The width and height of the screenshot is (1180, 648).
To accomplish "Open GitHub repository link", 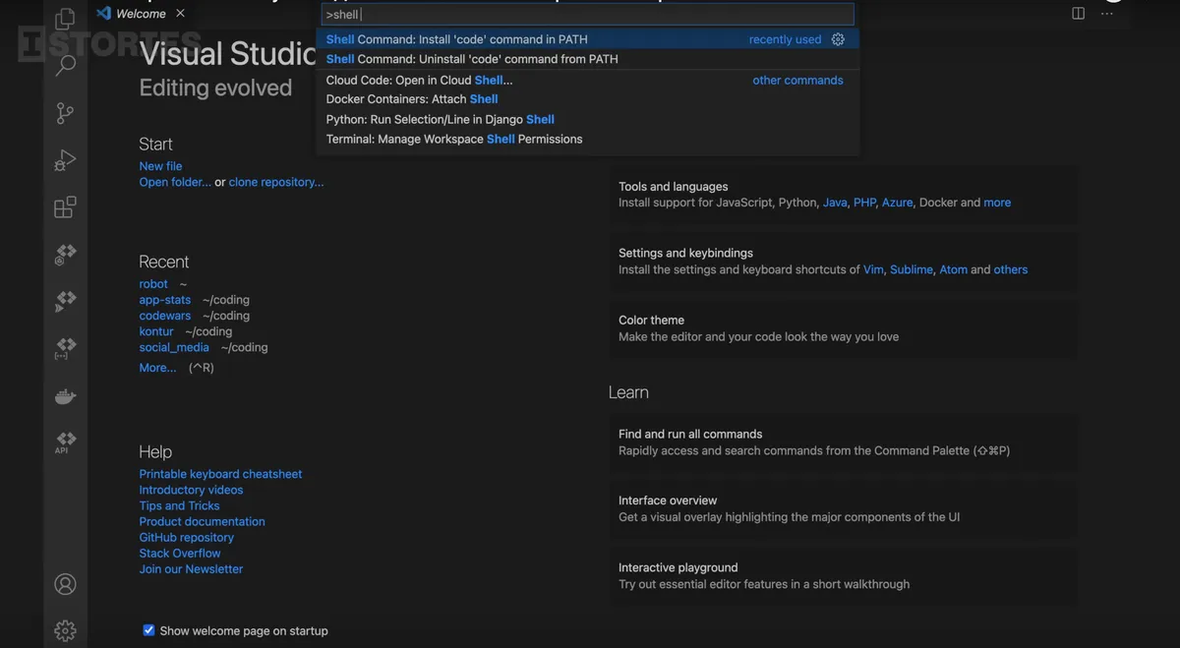I will tap(187, 537).
